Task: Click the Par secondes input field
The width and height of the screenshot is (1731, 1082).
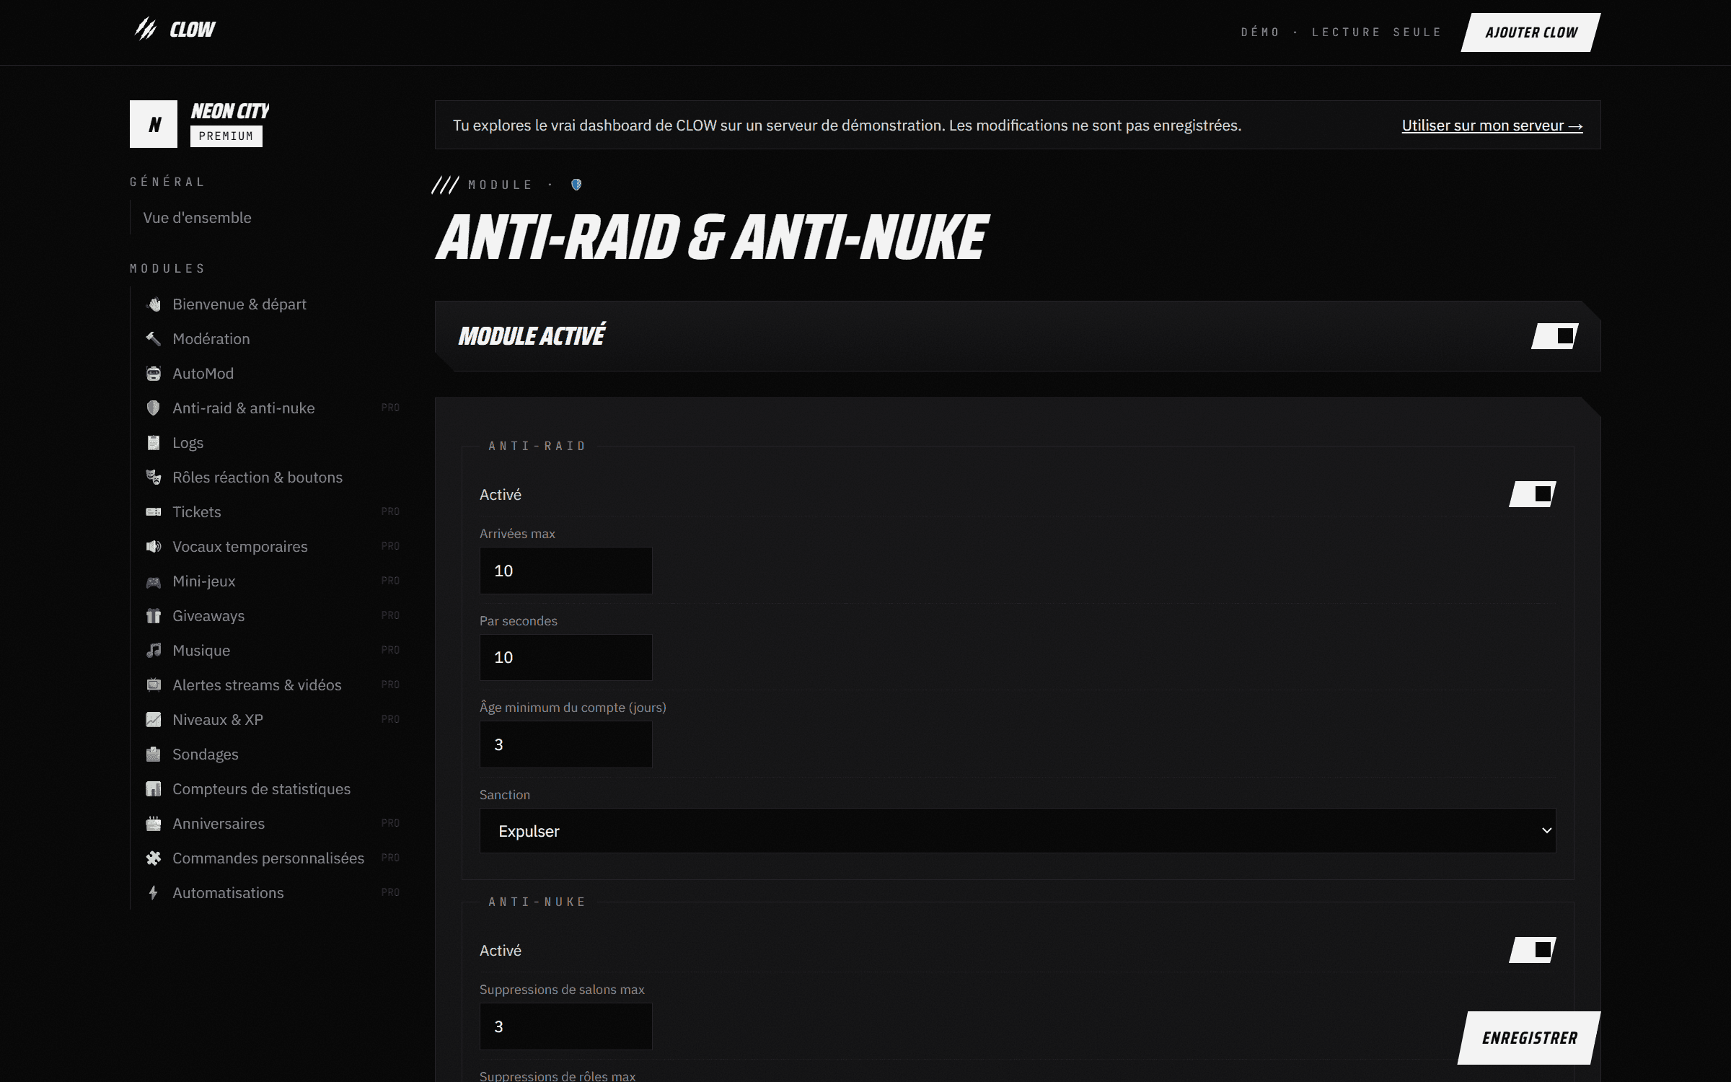Action: (x=566, y=657)
